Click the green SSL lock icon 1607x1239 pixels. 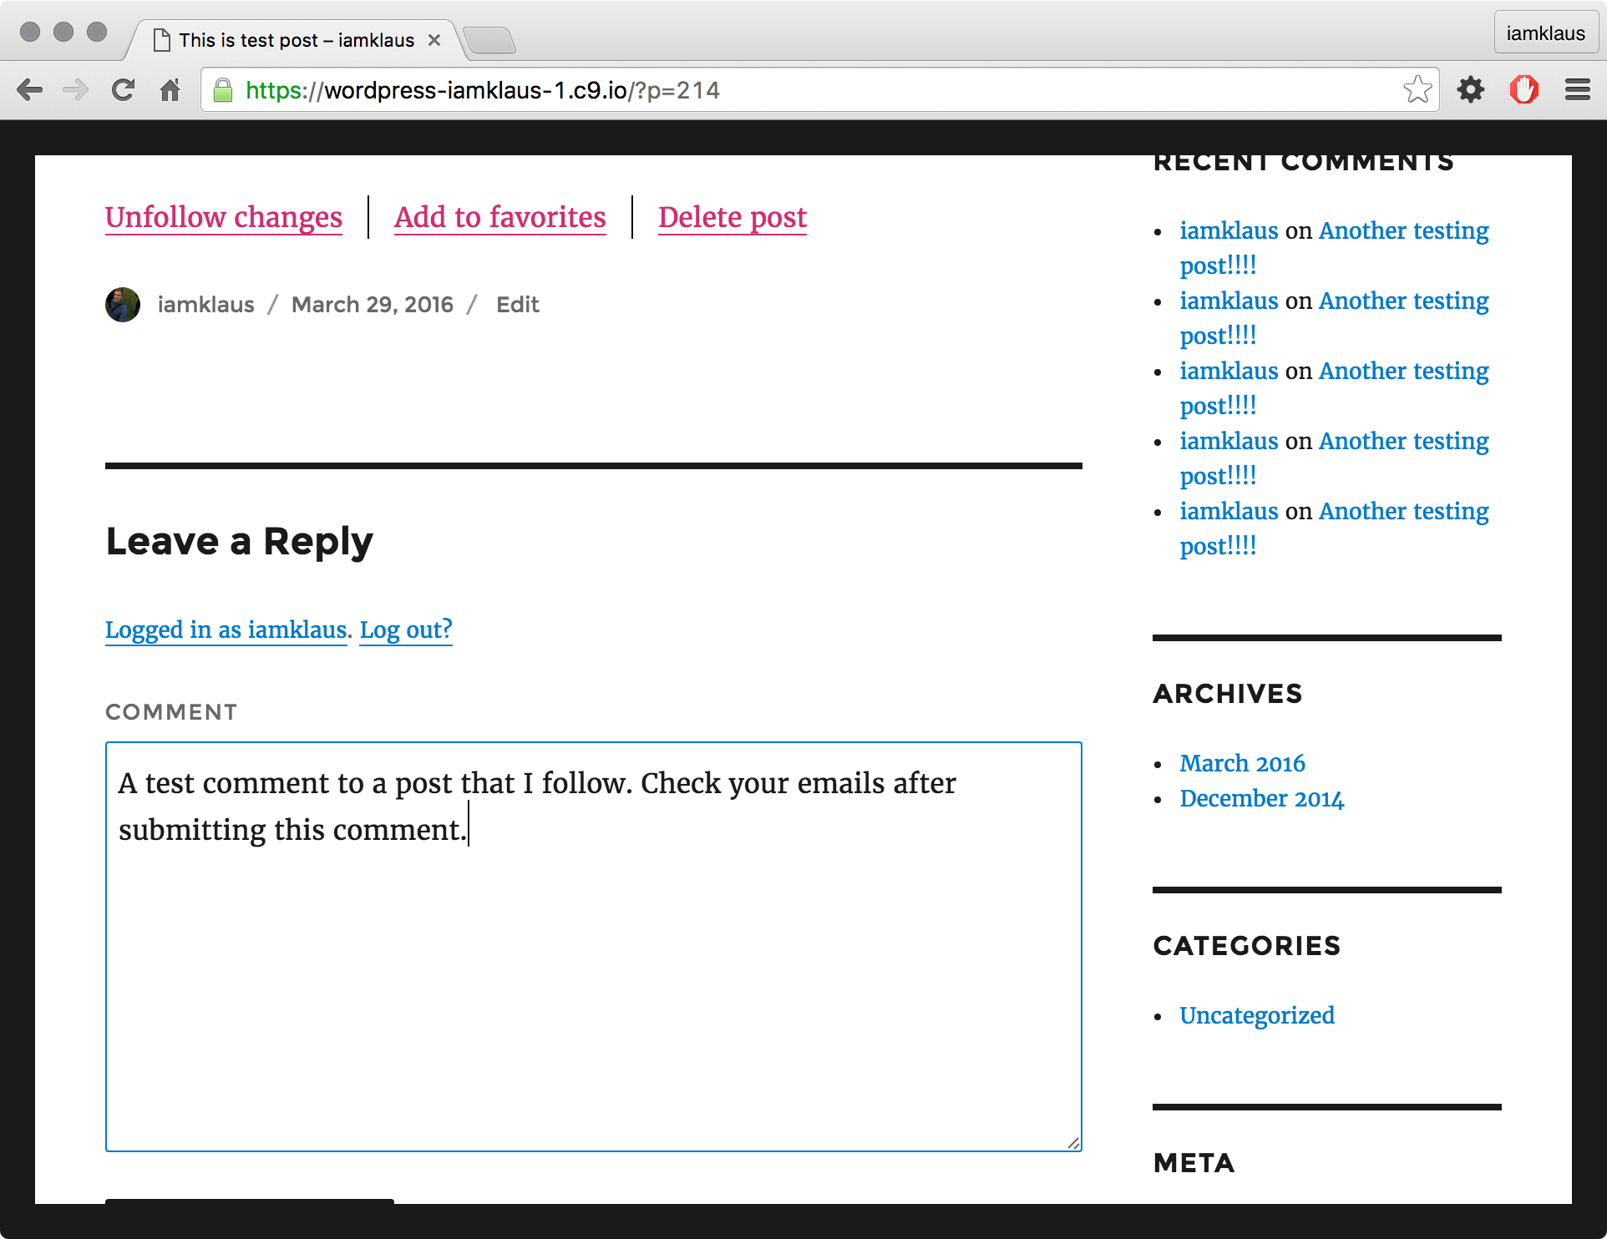coord(223,90)
